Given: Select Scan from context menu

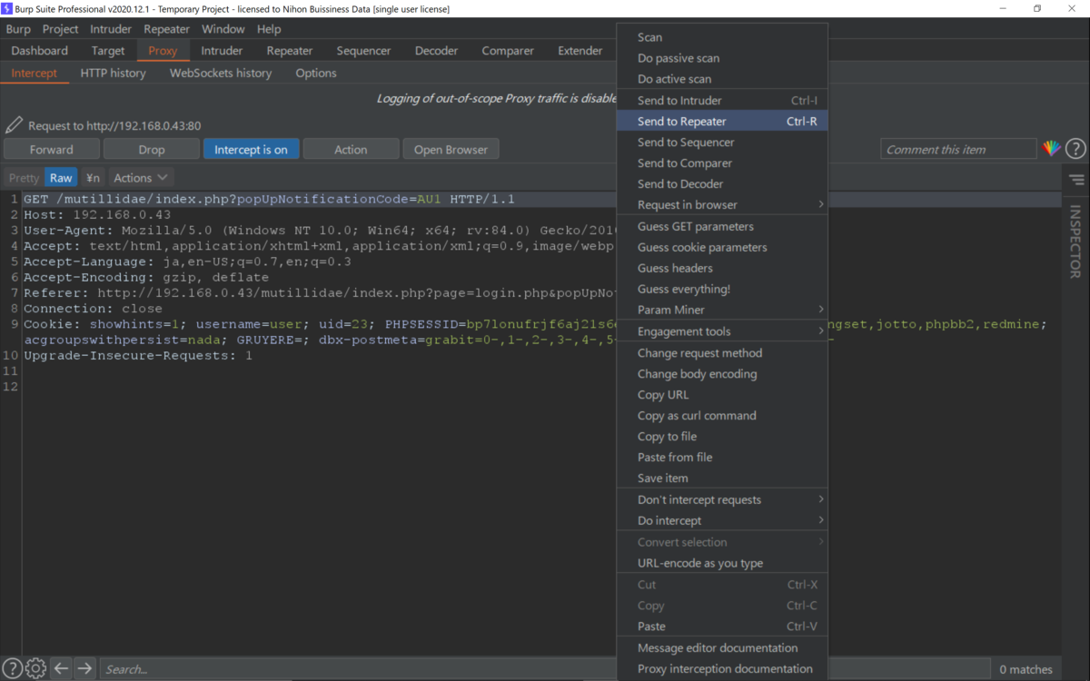Looking at the screenshot, I should pyautogui.click(x=722, y=37).
